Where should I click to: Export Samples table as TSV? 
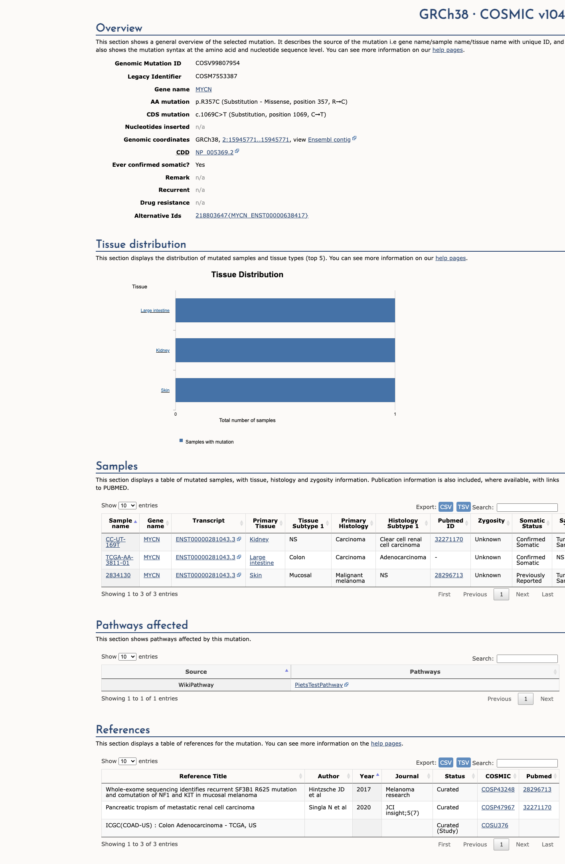coord(463,507)
